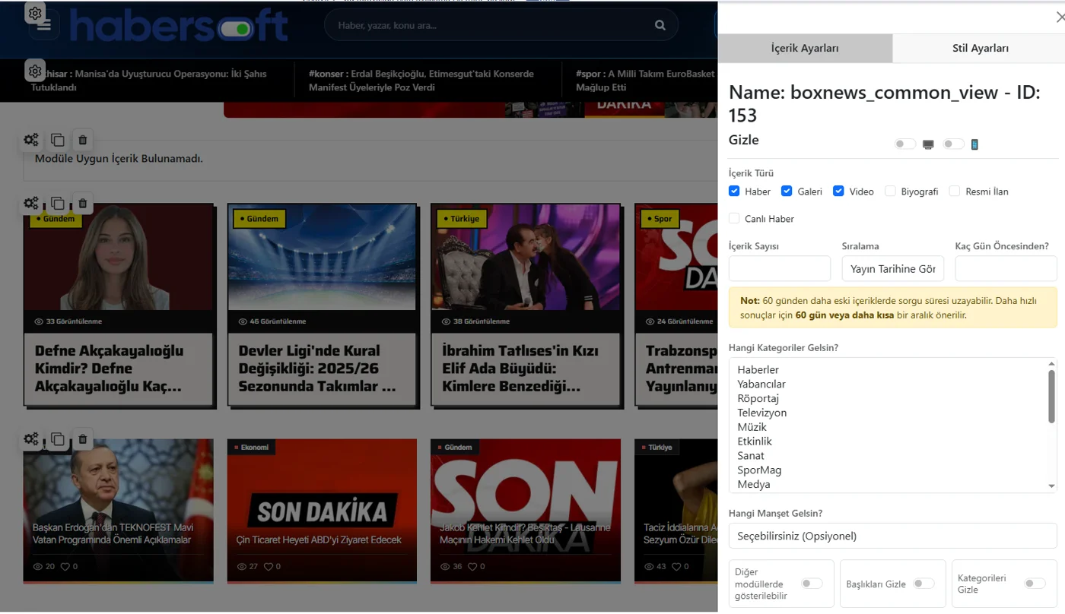Duplicate the Başkan Erdoğan TEKNOFEST row module
Screen dimensions: 1065x614
click(x=57, y=439)
